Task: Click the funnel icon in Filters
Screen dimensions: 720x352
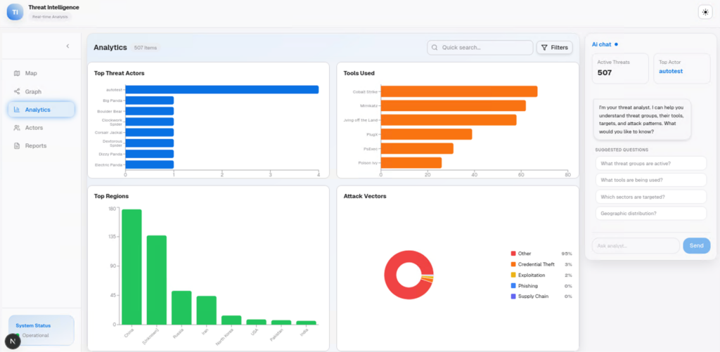Action: pyautogui.click(x=544, y=48)
